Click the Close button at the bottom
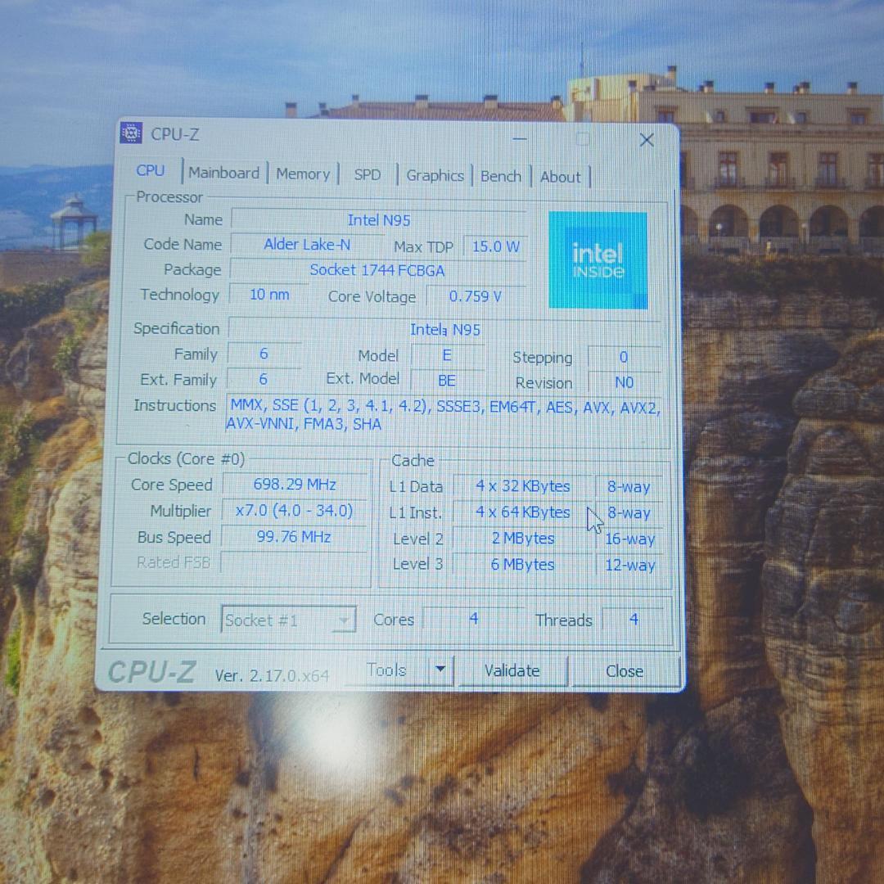The width and height of the screenshot is (884, 884). click(x=624, y=670)
